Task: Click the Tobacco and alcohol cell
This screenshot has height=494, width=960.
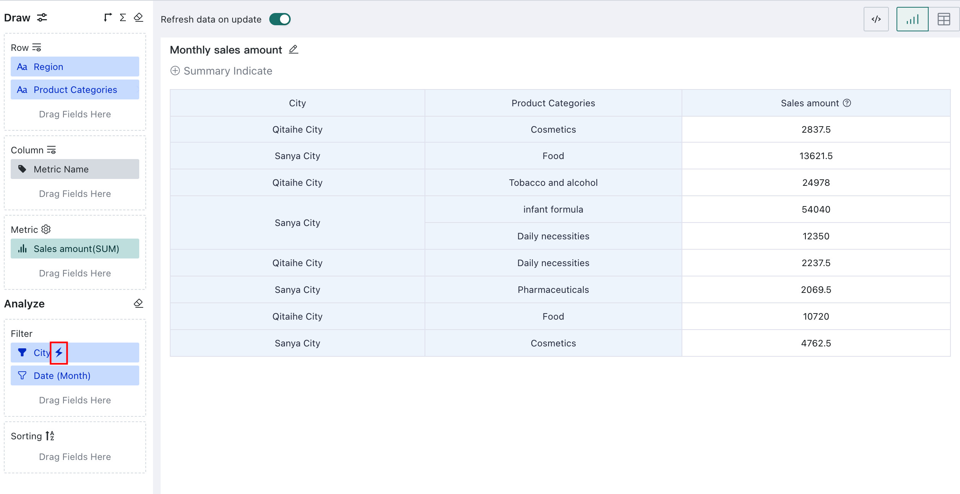Action: click(553, 183)
